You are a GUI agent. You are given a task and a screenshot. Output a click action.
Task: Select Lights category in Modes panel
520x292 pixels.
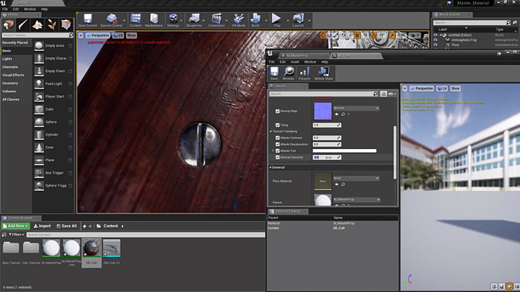pos(7,58)
